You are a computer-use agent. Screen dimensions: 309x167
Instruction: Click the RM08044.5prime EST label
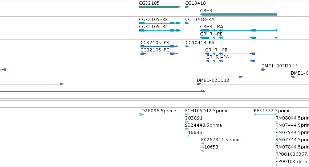click(292, 118)
